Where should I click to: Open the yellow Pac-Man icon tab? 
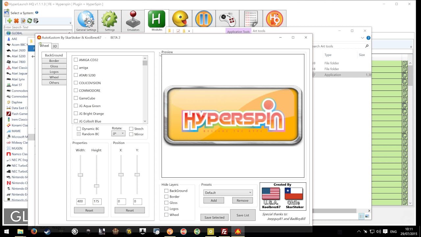180,19
